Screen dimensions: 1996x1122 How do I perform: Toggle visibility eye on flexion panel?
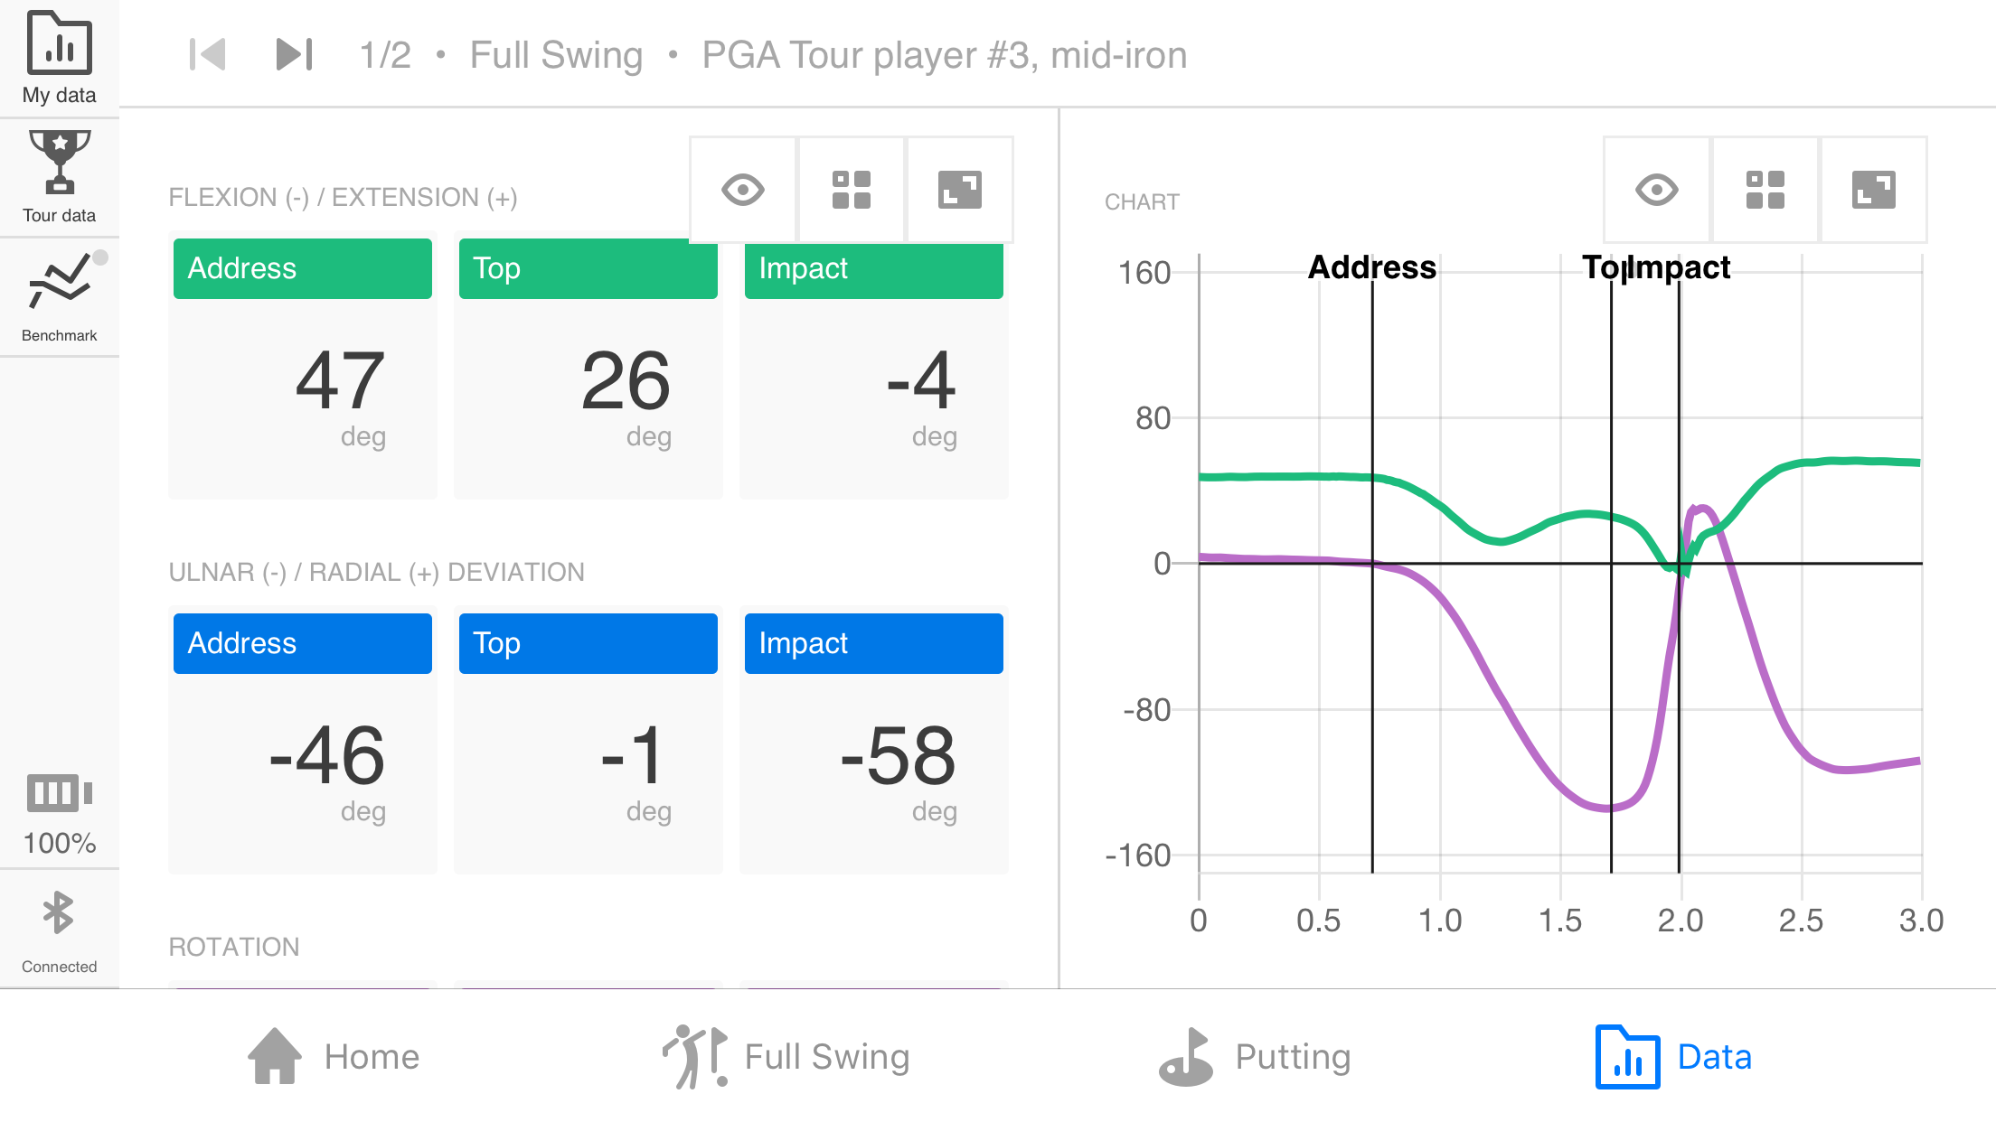743,190
